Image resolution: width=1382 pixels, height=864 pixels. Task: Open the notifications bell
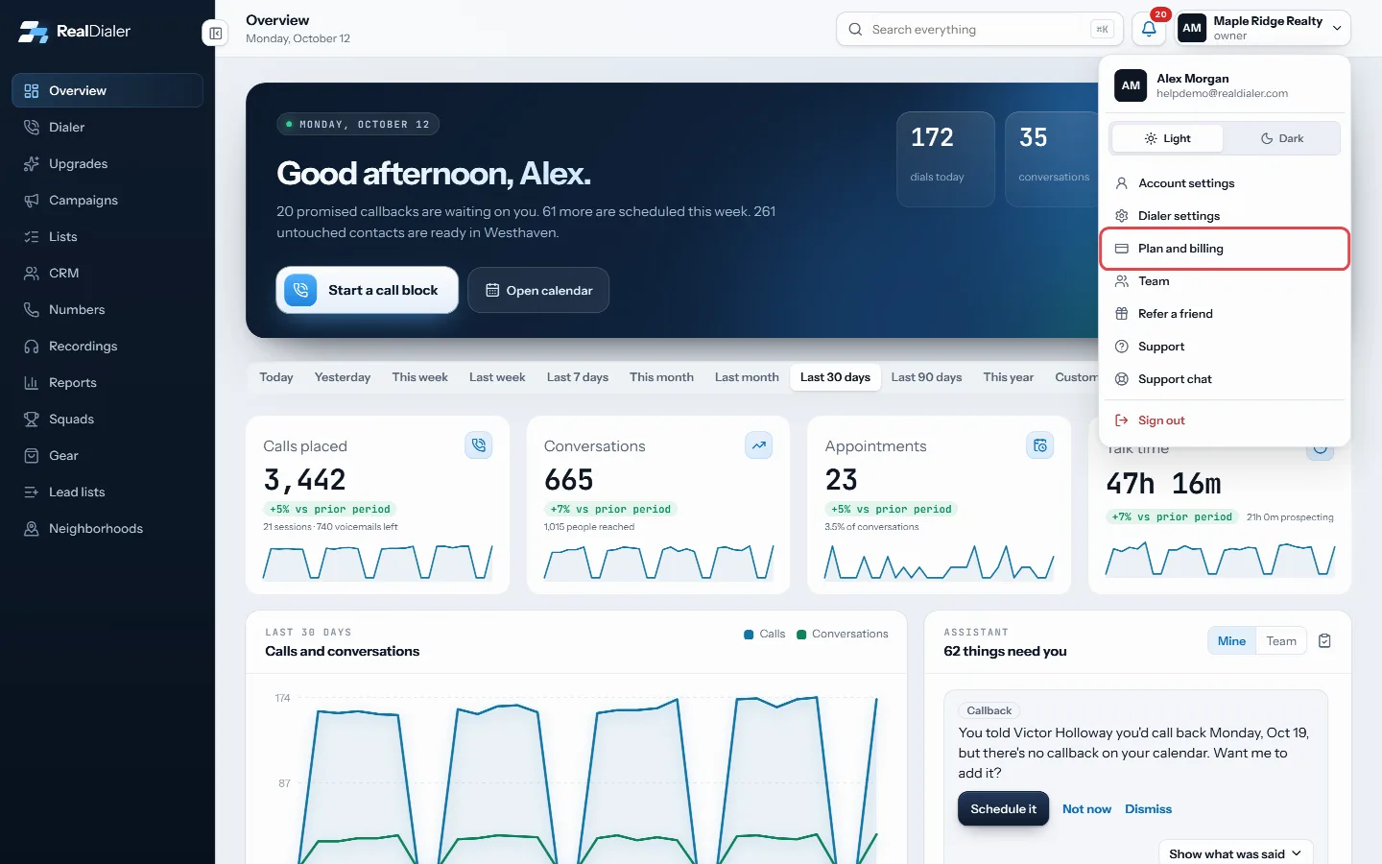point(1149,29)
